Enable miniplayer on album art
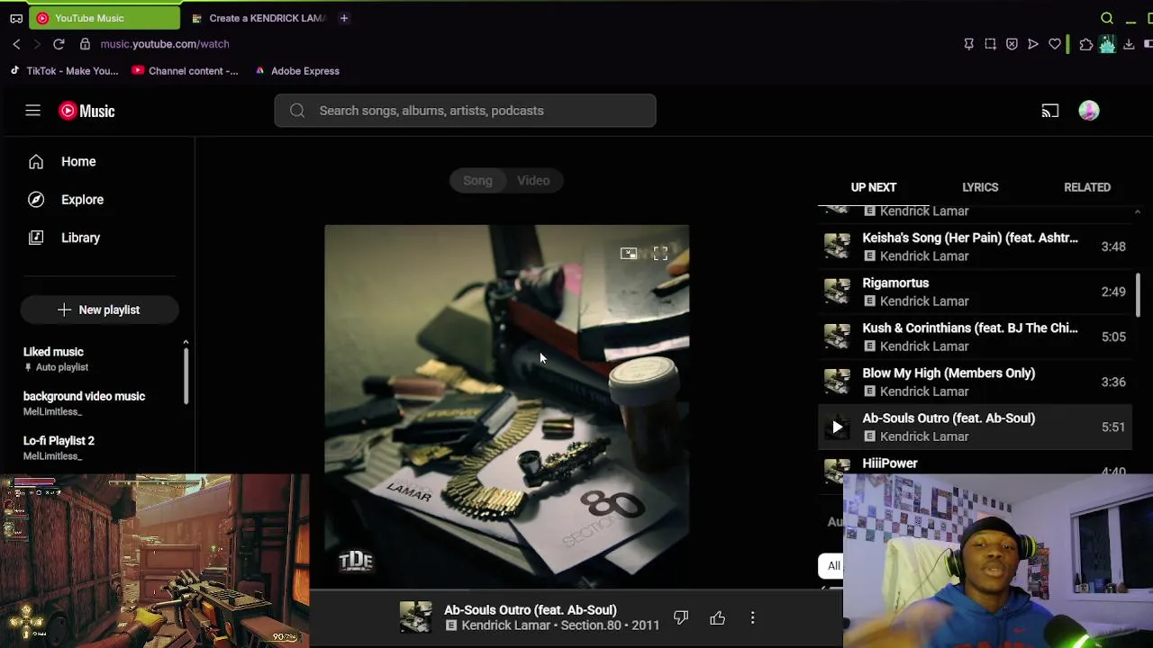 point(629,254)
